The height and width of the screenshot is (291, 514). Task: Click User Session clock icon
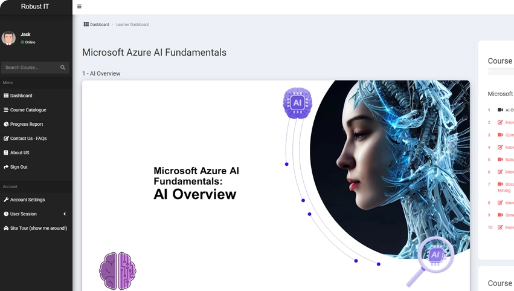(6, 214)
